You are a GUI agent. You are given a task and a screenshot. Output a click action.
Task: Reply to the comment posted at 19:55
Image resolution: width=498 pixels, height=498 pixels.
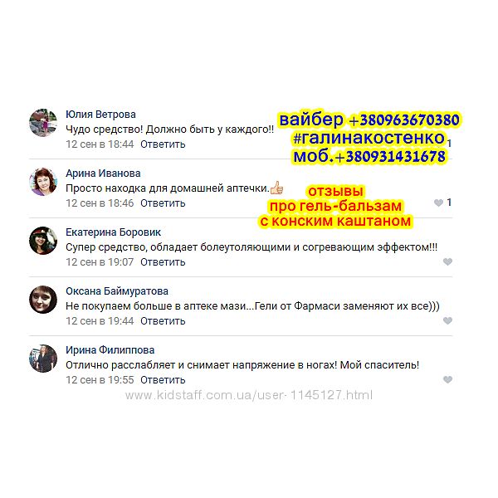click(163, 380)
